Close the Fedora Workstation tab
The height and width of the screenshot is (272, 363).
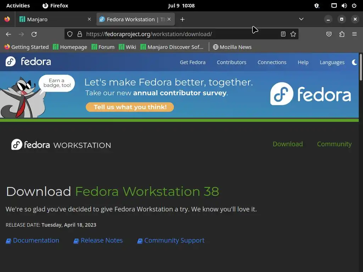coord(169,19)
